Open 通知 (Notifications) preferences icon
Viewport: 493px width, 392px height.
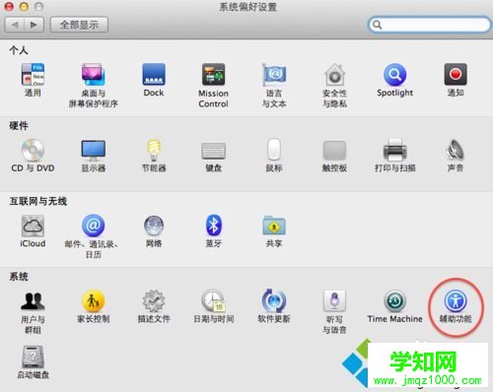pos(456,75)
